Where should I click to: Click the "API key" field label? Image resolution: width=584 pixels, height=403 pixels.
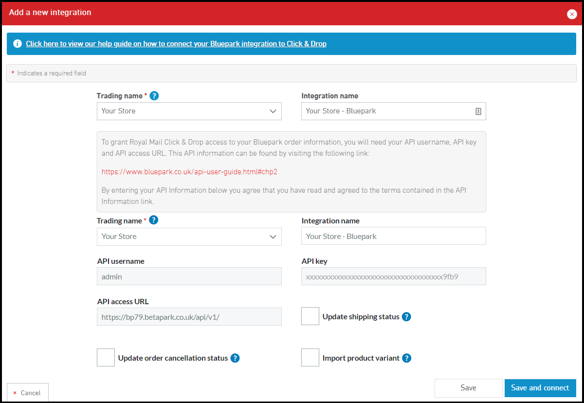[x=314, y=261]
